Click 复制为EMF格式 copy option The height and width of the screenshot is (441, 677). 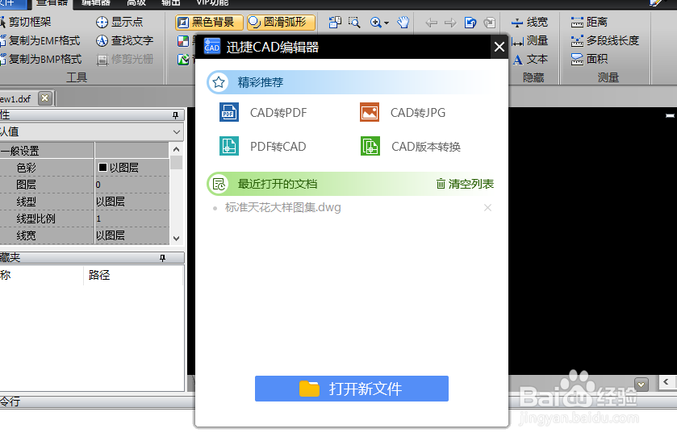click(40, 40)
